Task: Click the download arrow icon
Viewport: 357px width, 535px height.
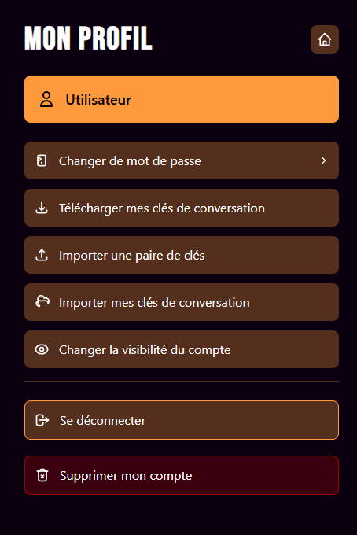Action: (x=42, y=208)
